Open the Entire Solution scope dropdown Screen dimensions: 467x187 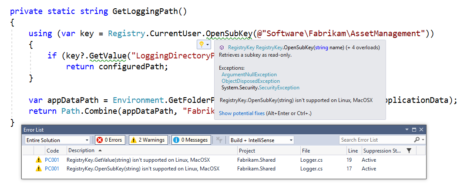(x=57, y=140)
